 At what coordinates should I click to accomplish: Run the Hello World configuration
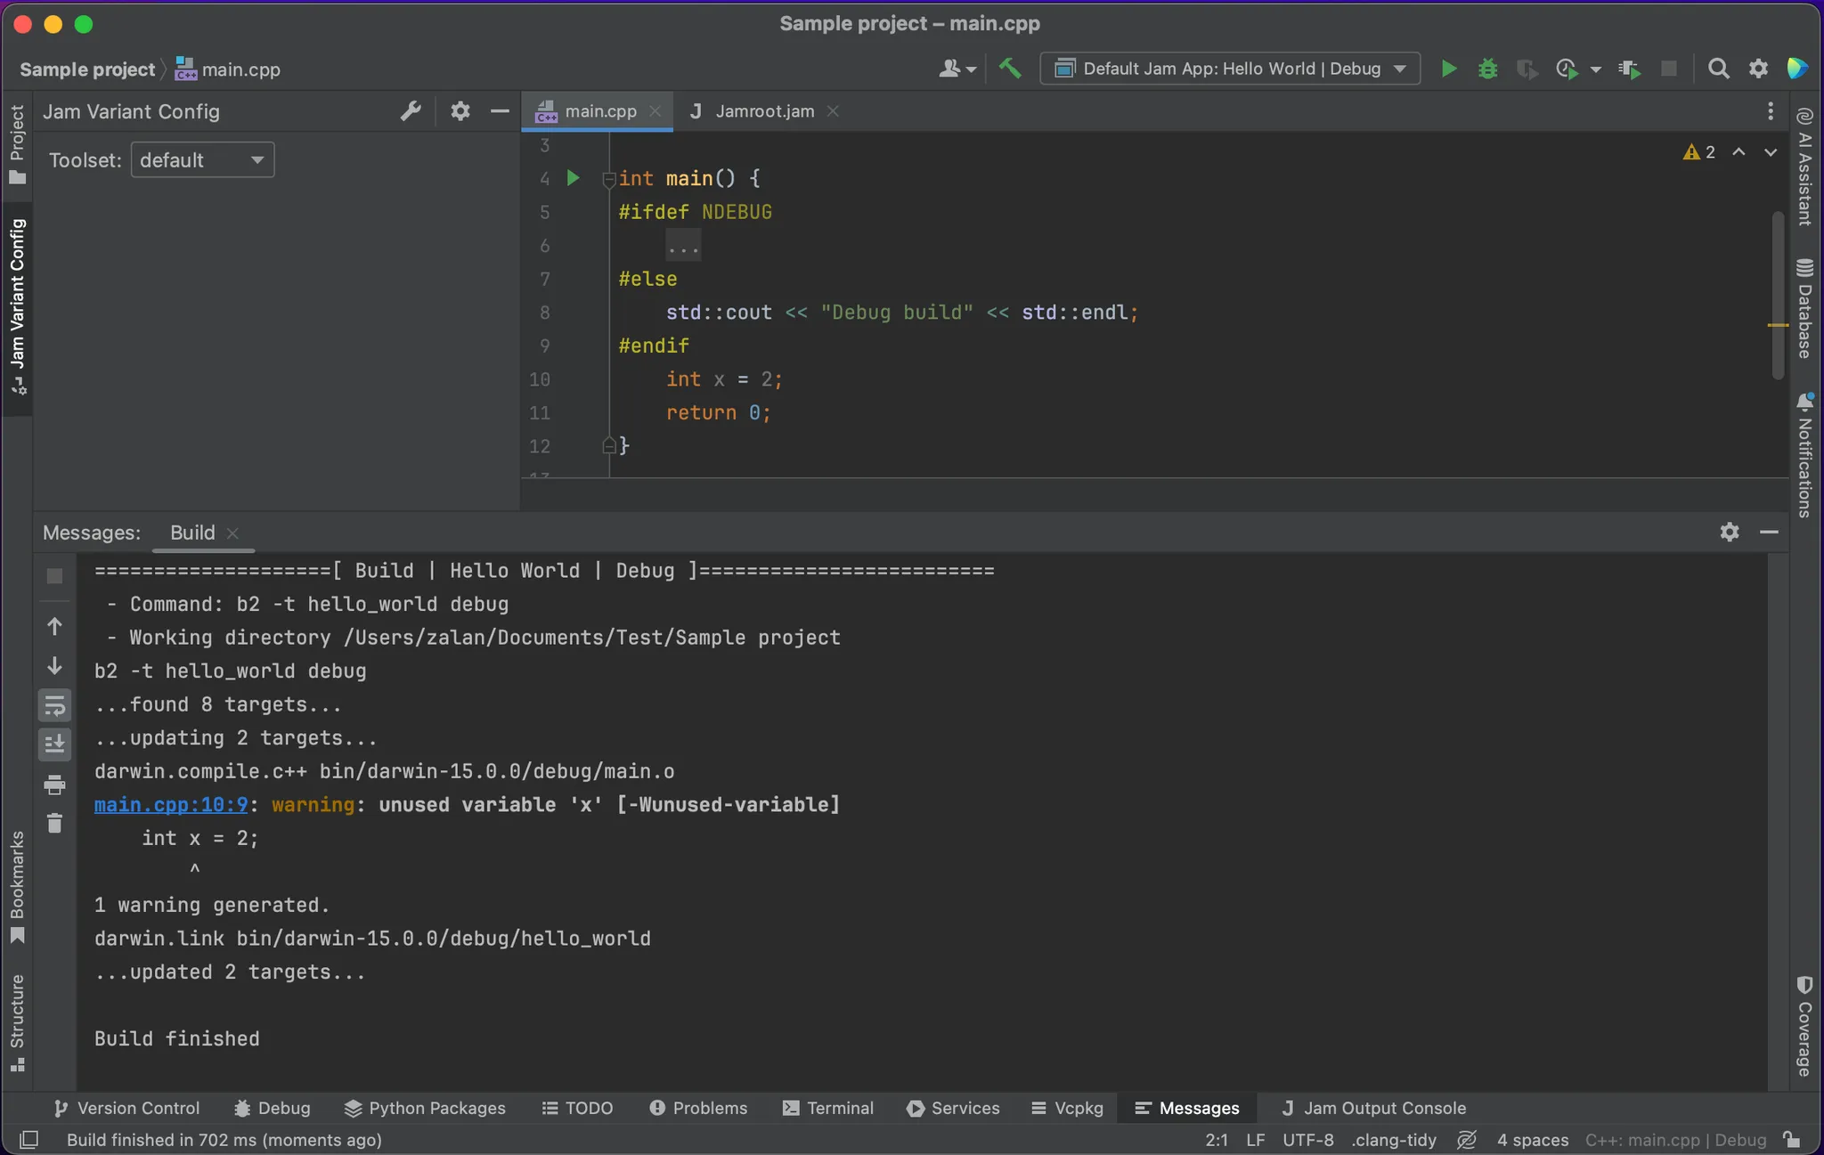click(1448, 69)
